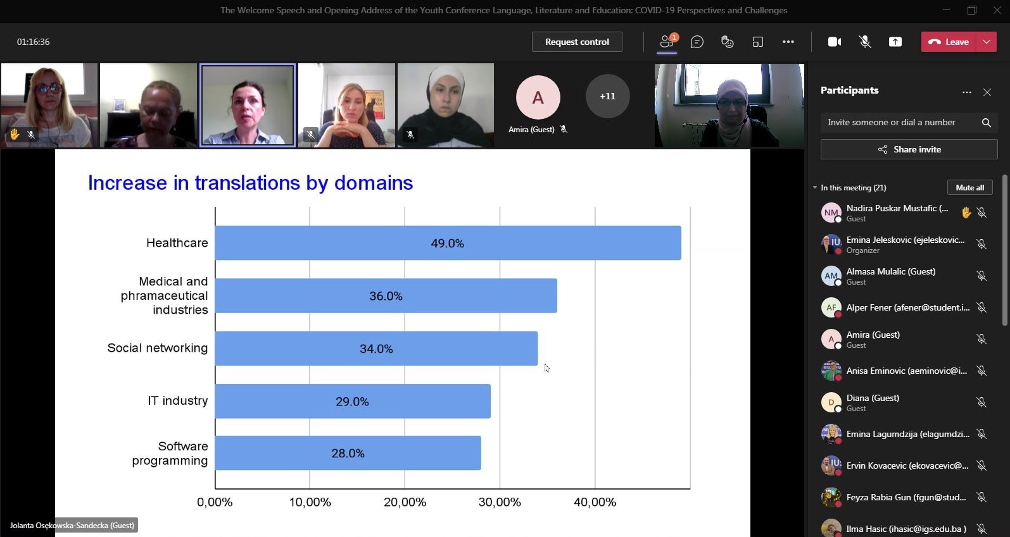Click the search icon in invite field

click(986, 123)
